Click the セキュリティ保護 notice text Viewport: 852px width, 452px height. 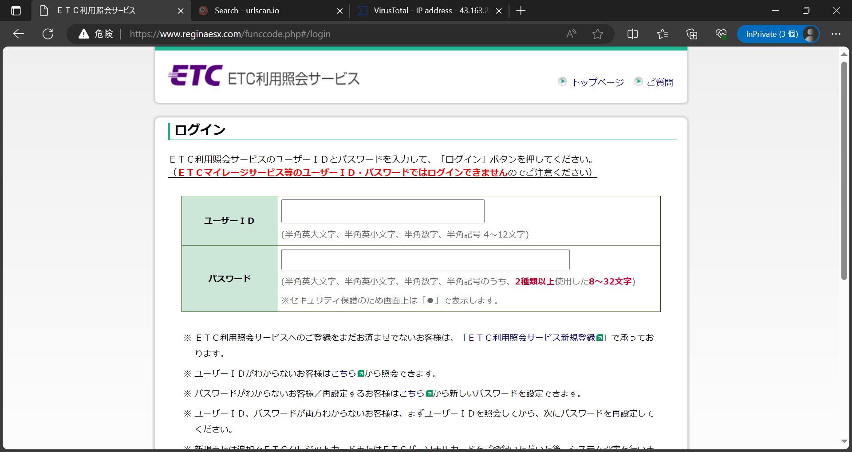pos(391,300)
